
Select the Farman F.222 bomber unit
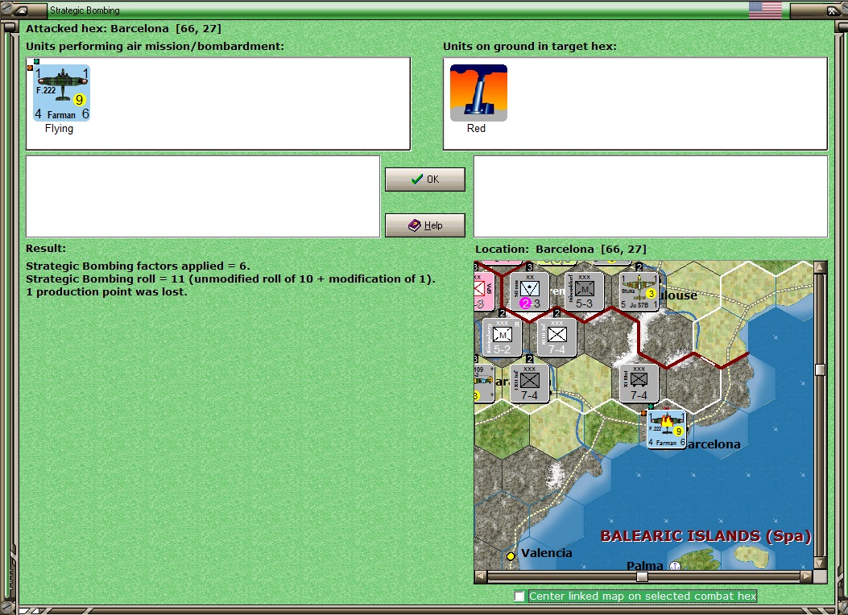(62, 93)
